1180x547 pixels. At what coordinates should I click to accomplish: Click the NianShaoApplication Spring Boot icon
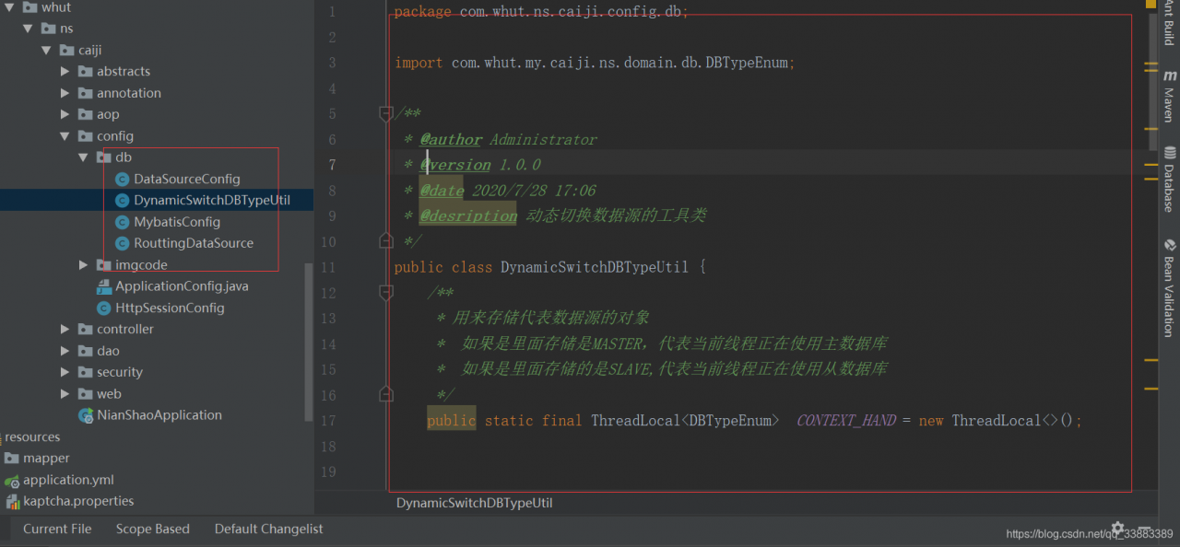[x=86, y=415]
